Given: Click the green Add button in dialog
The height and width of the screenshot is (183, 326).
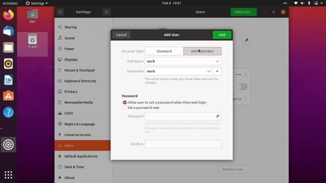Looking at the screenshot, I should [222, 35].
